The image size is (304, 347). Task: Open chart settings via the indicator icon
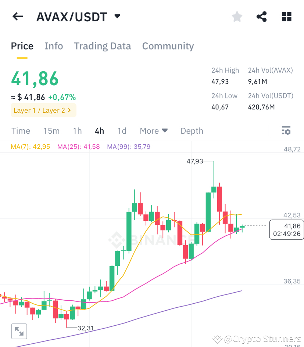(x=286, y=130)
